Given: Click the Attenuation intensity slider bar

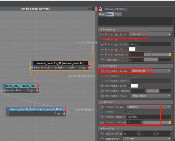Looking at the screenshot, I should tap(159, 91).
